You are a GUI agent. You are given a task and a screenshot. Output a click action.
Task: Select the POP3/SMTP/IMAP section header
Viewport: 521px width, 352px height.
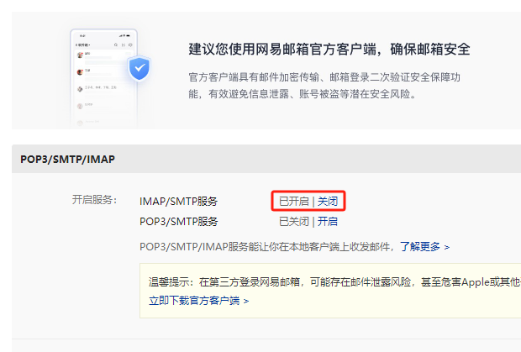point(67,159)
